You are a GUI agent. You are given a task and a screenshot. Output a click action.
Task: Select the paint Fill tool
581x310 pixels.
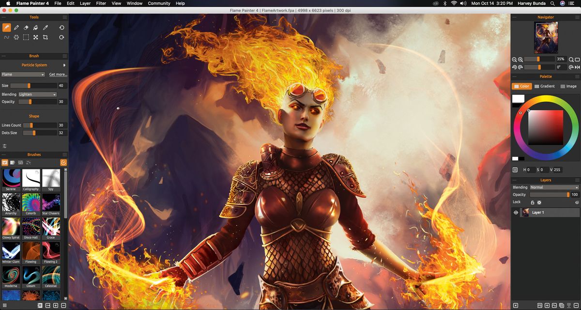coord(35,28)
